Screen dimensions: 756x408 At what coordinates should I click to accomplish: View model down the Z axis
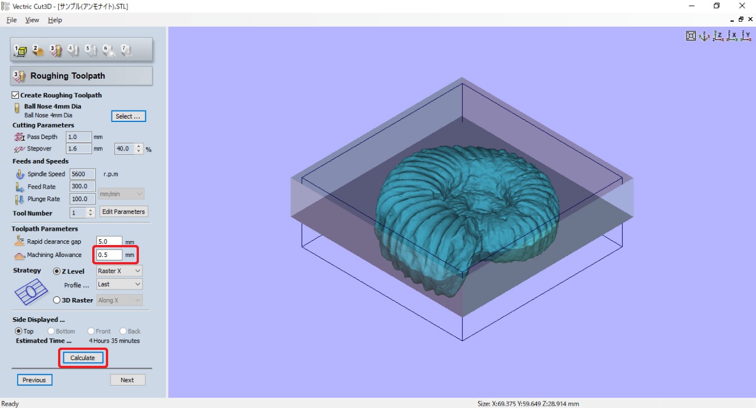coord(718,36)
